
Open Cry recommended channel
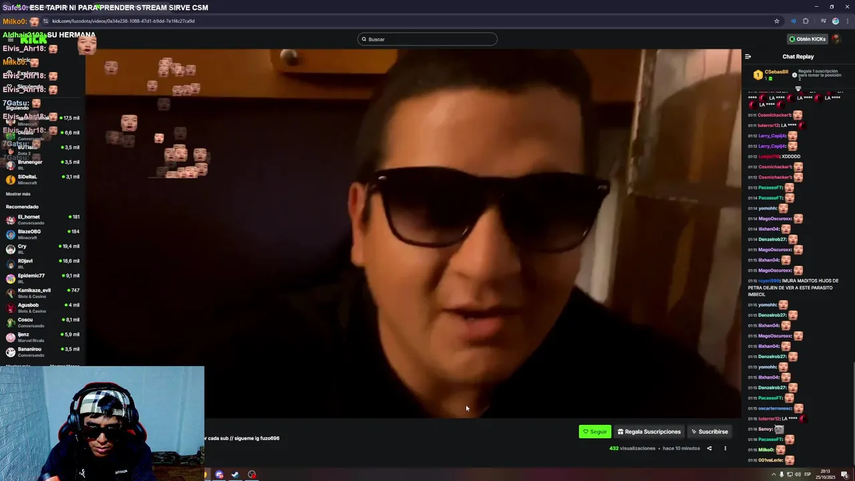pos(43,249)
